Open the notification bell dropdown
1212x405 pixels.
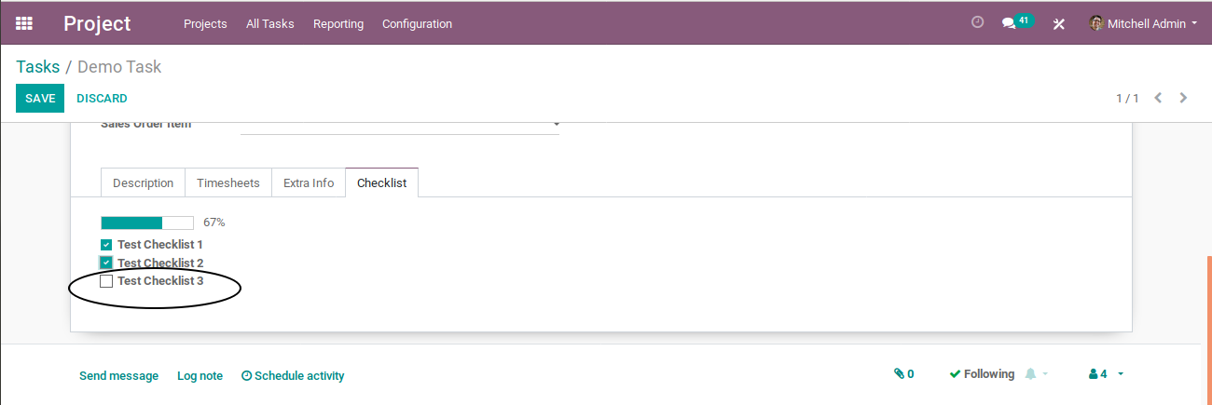click(x=1036, y=373)
